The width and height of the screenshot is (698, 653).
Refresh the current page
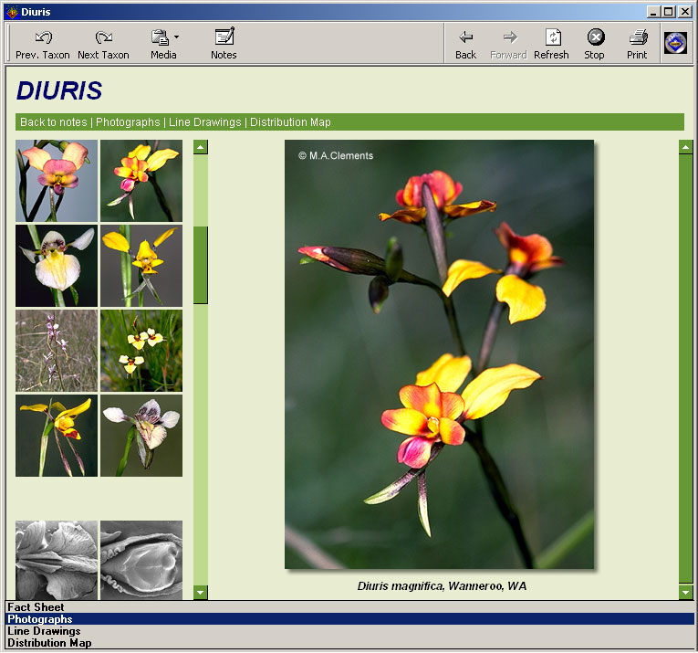coord(551,44)
